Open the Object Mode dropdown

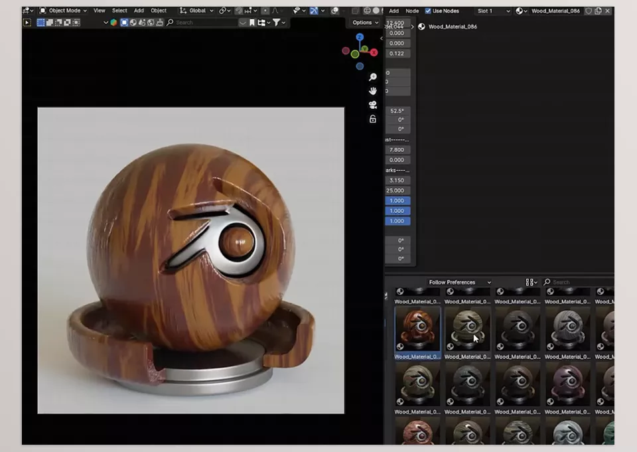tap(64, 11)
